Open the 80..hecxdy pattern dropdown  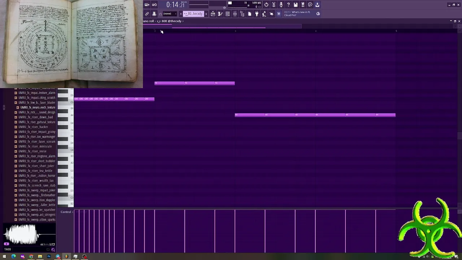coord(193,14)
